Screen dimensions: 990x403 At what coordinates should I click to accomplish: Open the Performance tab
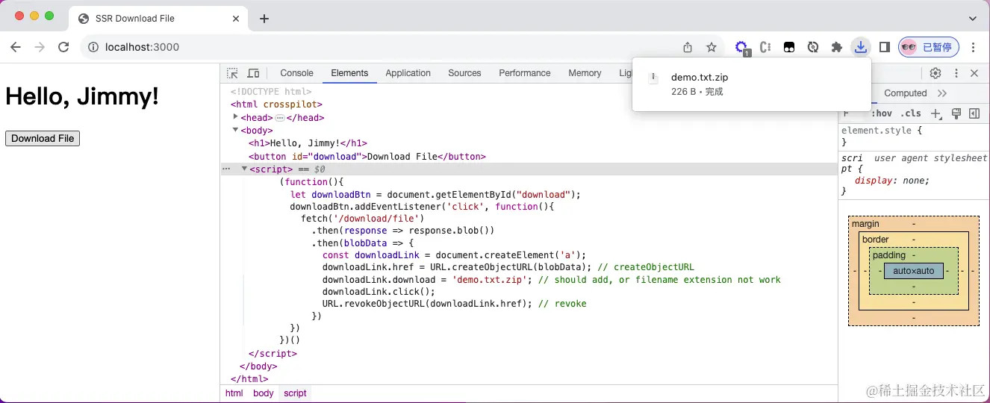(525, 73)
